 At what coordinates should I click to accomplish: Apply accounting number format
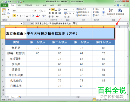pos(65,13)
